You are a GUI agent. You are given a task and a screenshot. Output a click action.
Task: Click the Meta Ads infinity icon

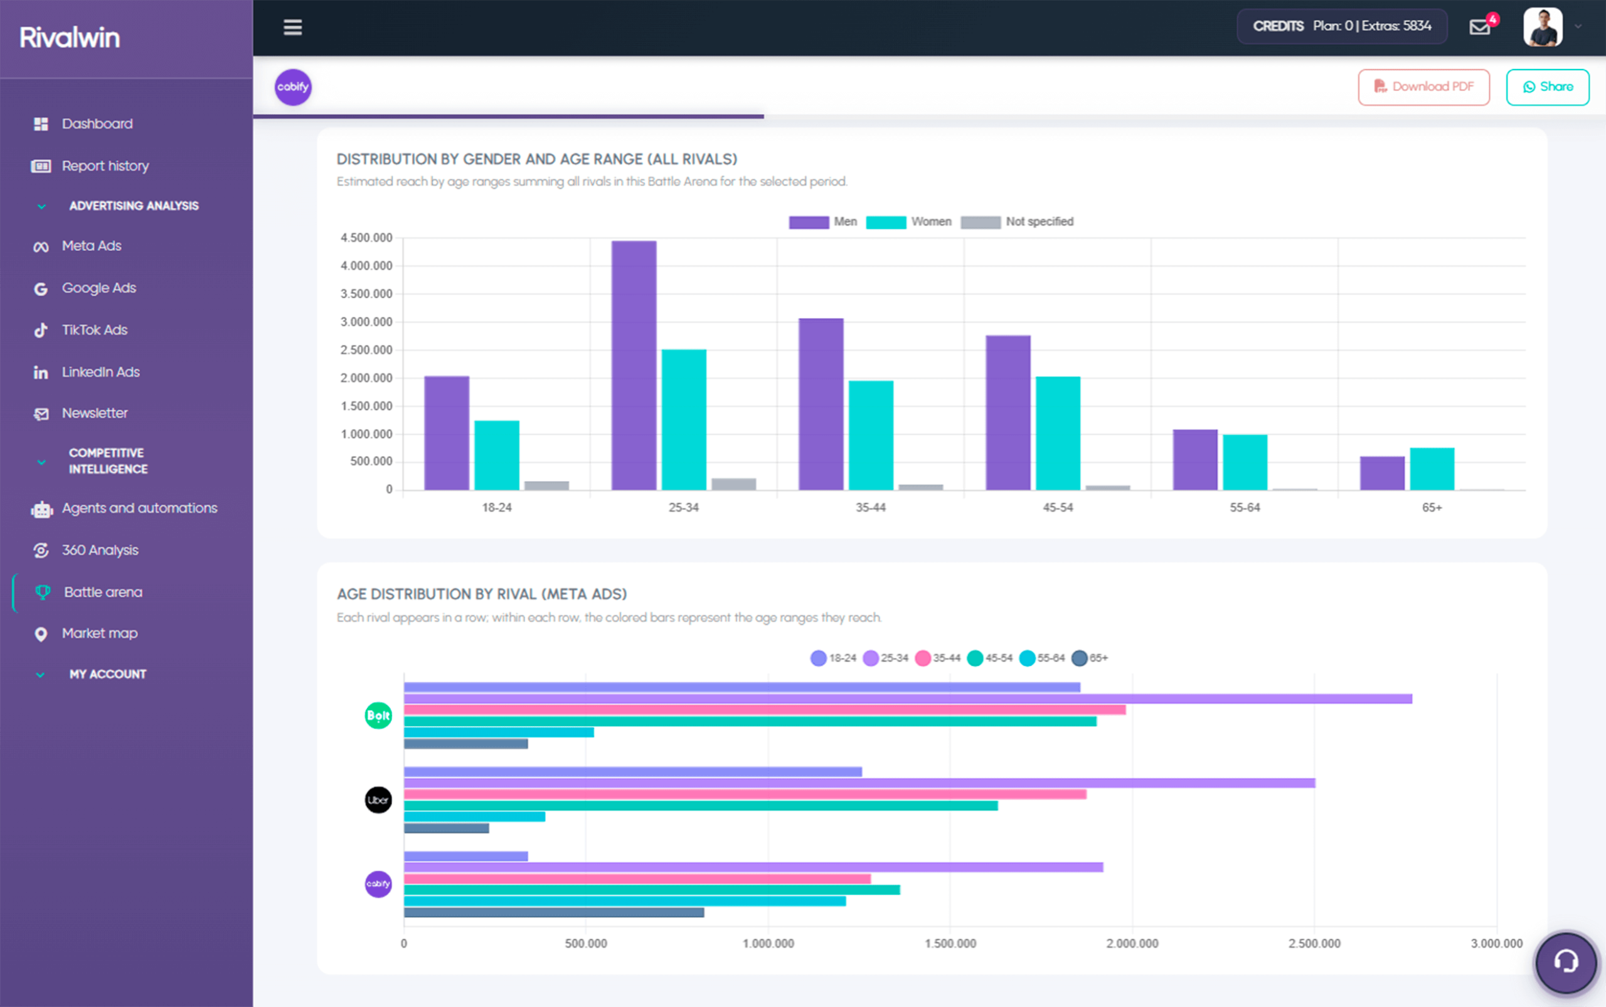pyautogui.click(x=41, y=246)
